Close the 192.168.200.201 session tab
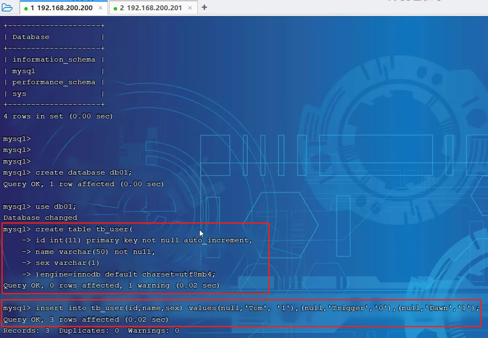The width and height of the screenshot is (488, 338). click(x=190, y=8)
